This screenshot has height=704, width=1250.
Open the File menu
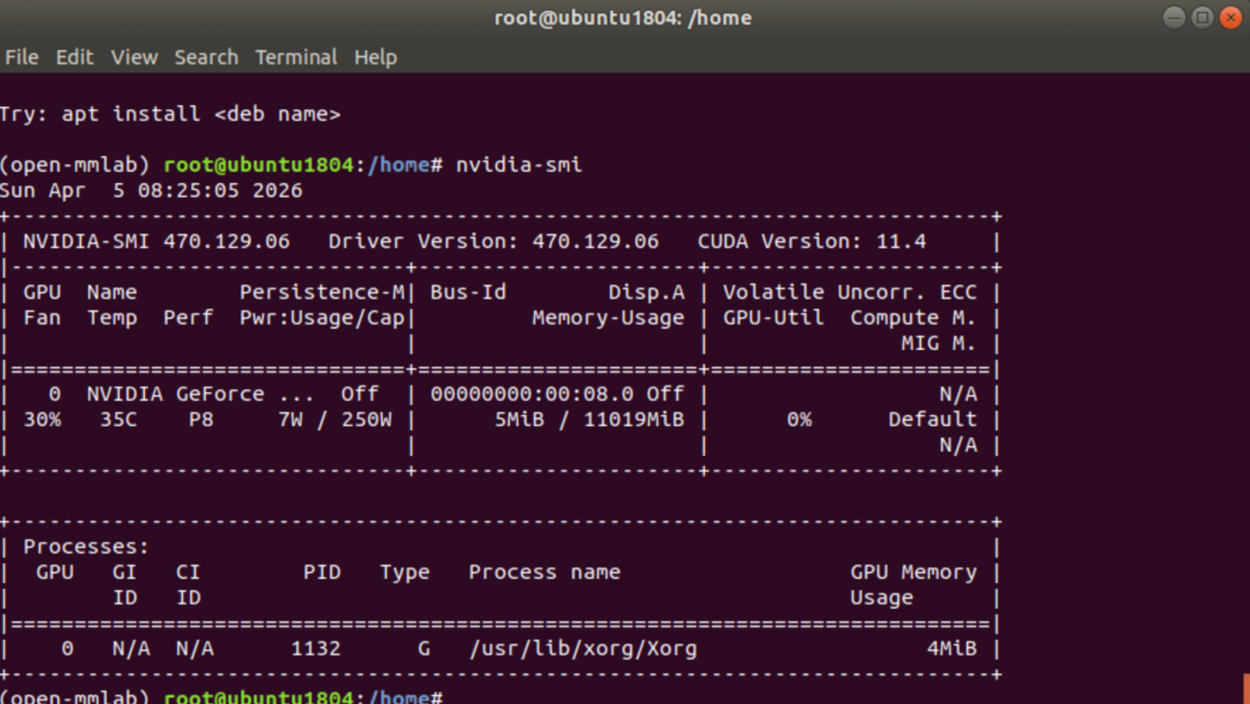(x=22, y=57)
